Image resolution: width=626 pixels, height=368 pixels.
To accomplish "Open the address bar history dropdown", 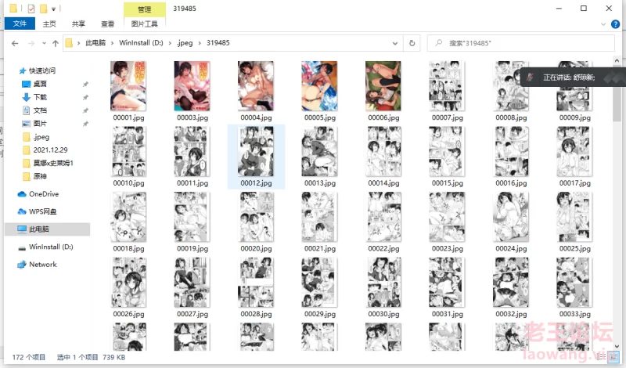I will click(395, 43).
